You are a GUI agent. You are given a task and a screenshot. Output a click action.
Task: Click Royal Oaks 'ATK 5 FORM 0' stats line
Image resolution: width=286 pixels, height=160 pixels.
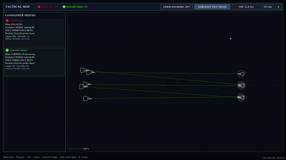coord(19,30)
